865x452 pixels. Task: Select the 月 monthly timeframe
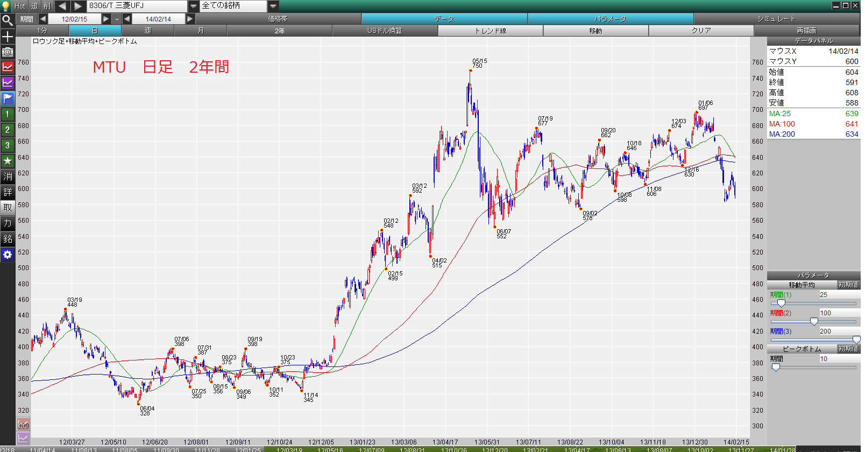pos(201,31)
